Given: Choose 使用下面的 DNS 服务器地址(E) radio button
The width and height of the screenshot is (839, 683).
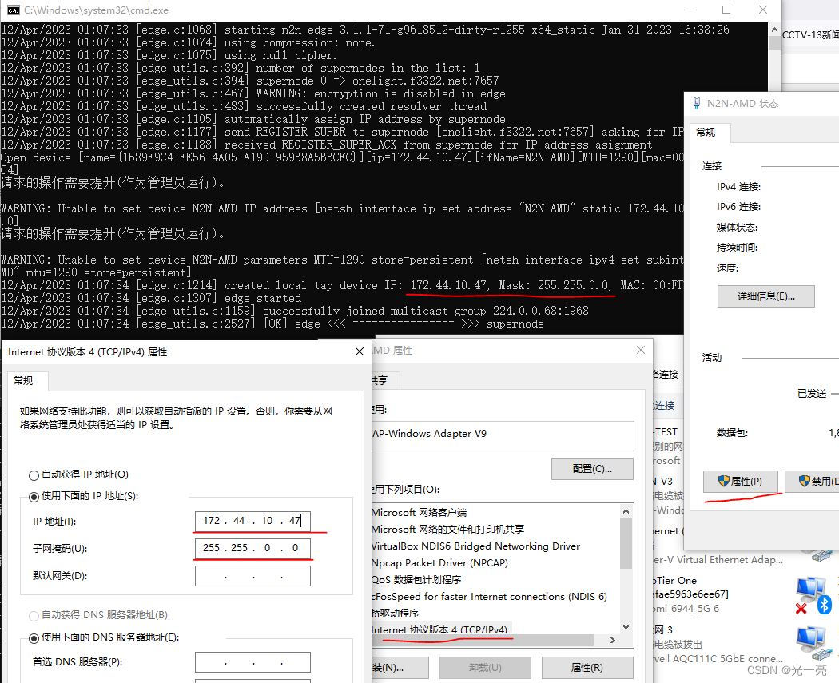Looking at the screenshot, I should tap(34, 637).
